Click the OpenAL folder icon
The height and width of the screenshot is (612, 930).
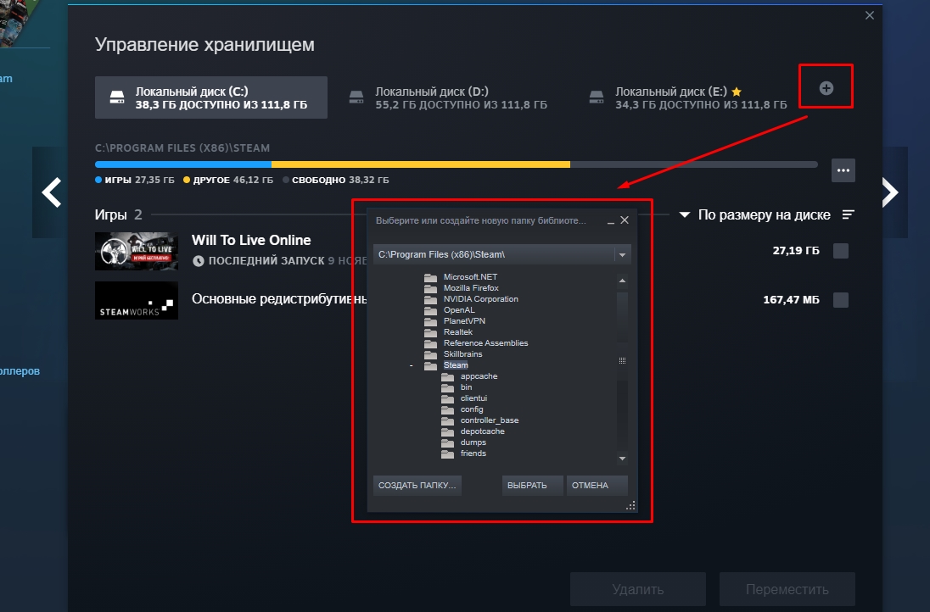(x=430, y=310)
